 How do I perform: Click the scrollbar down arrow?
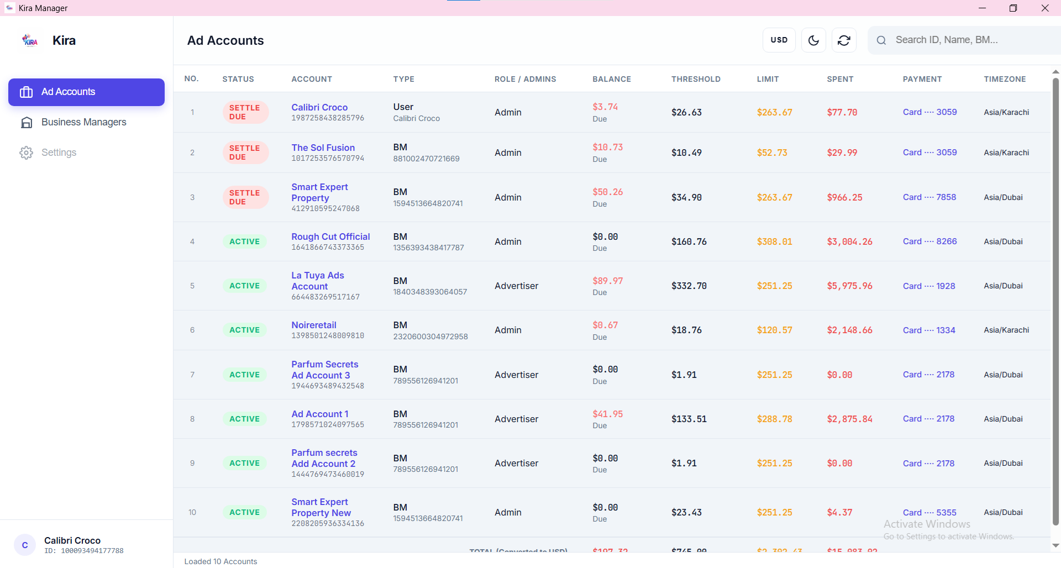tap(1055, 545)
